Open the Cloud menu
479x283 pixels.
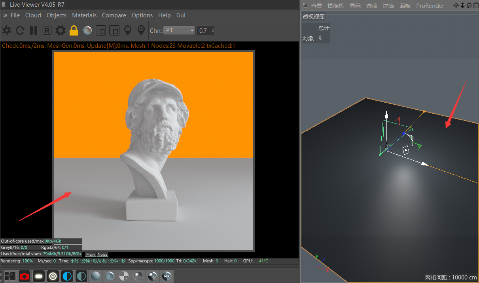click(x=33, y=15)
